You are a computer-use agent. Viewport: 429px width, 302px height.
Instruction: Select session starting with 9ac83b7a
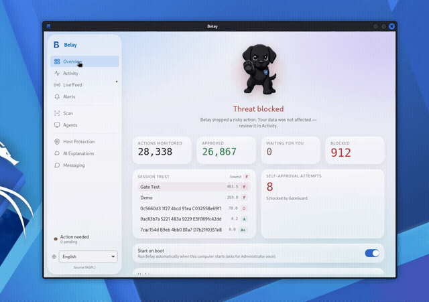(194, 219)
